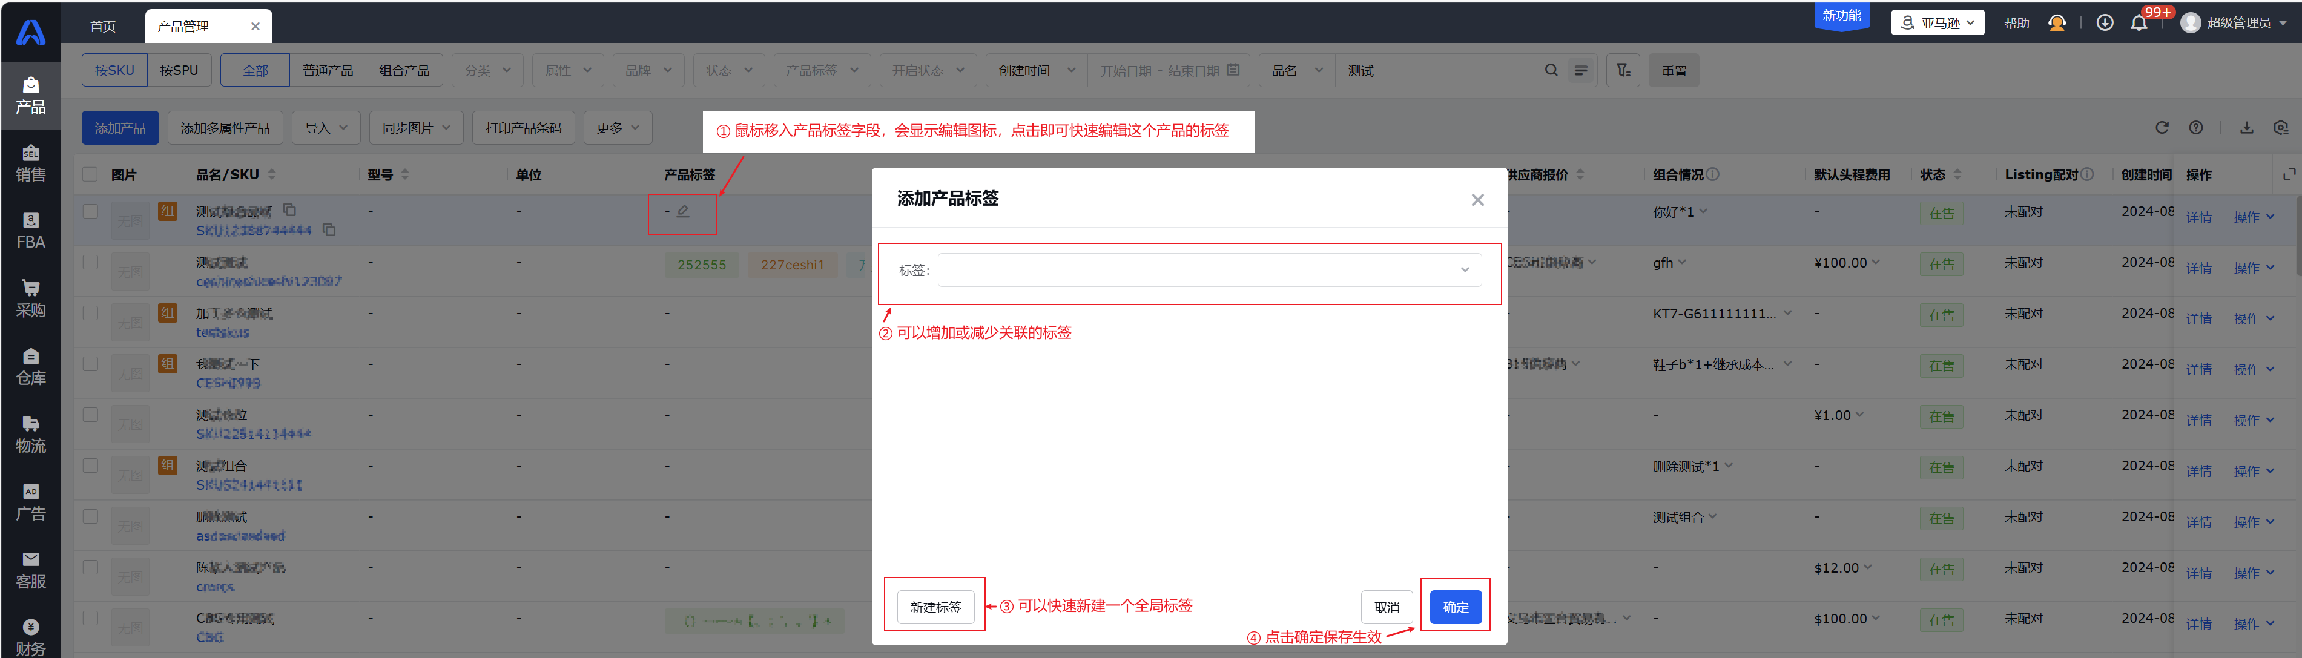Expand table fullscreen icon in header row
The height and width of the screenshot is (658, 2302).
[x=2289, y=174]
